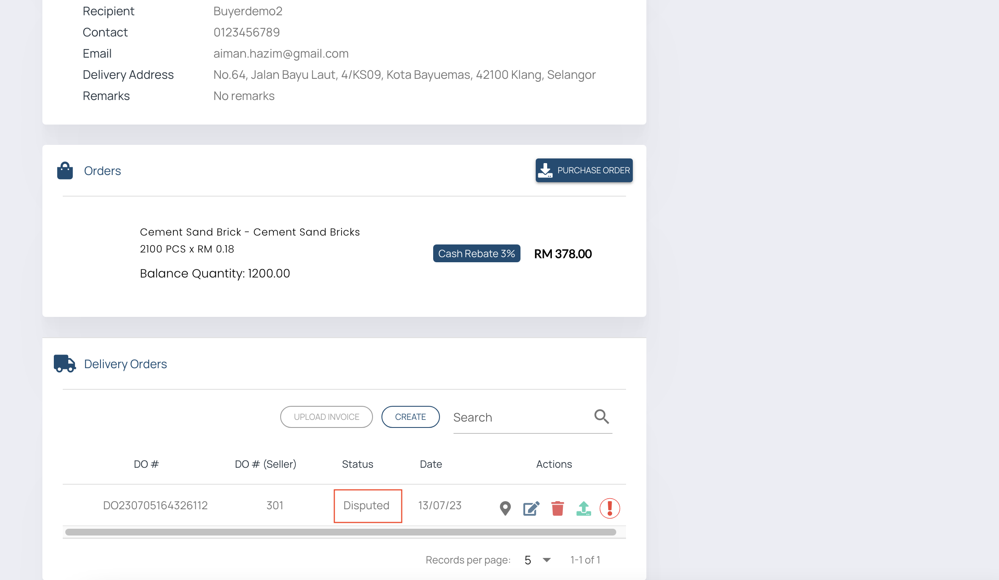Viewport: 999px width, 580px height.
Task: Click the aiman.hazim@gmail.com email address
Action: [281, 53]
